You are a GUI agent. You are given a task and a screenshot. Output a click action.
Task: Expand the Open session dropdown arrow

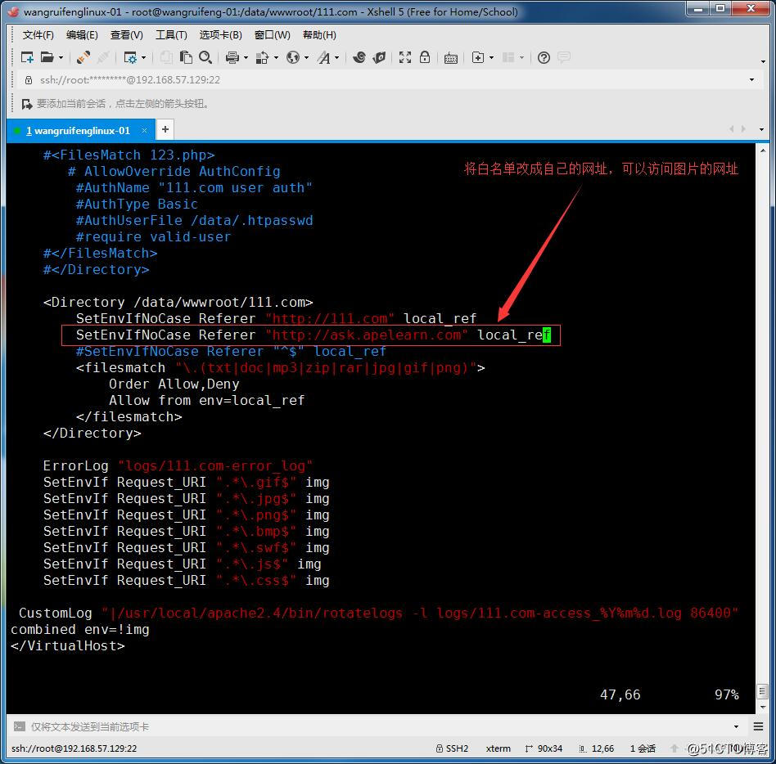(x=61, y=58)
